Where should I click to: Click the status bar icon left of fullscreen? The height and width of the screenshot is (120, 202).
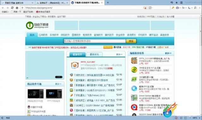click(176, 118)
